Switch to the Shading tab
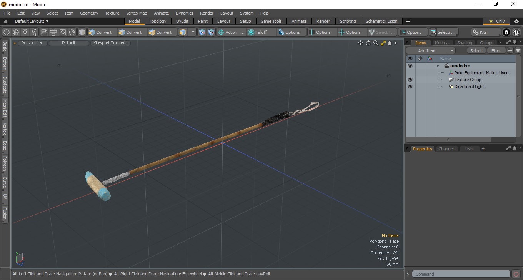The image size is (523, 280). click(x=464, y=43)
